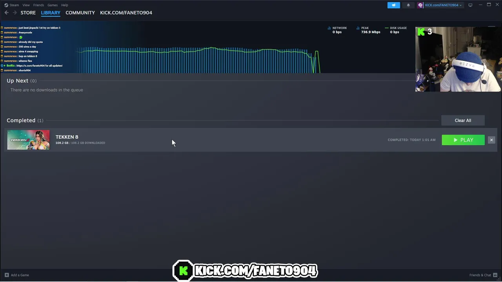
Task: Click the Completed heading
Action: coord(21,120)
